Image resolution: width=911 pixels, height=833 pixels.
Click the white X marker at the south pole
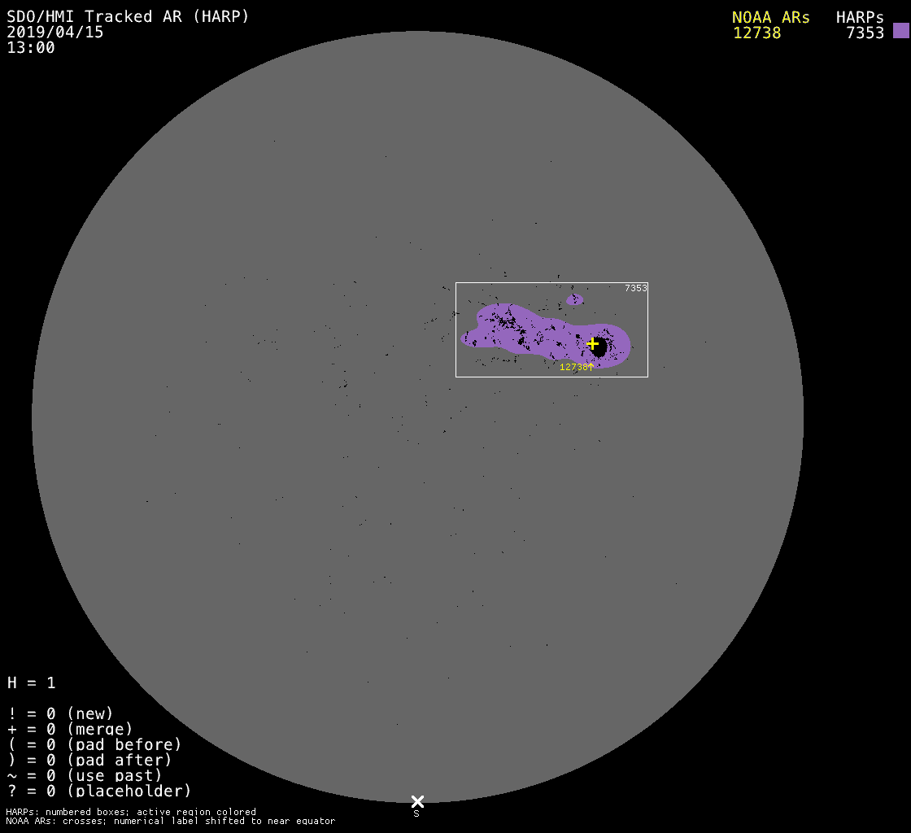coord(417,801)
